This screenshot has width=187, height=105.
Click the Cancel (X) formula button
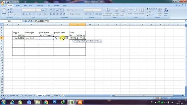point(26,21)
